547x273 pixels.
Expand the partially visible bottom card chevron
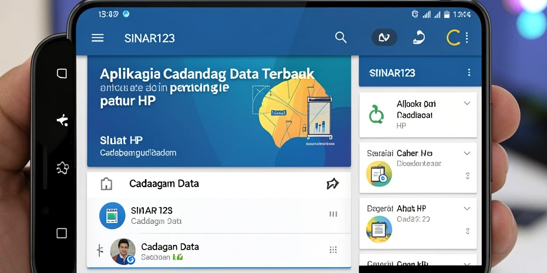point(467,264)
